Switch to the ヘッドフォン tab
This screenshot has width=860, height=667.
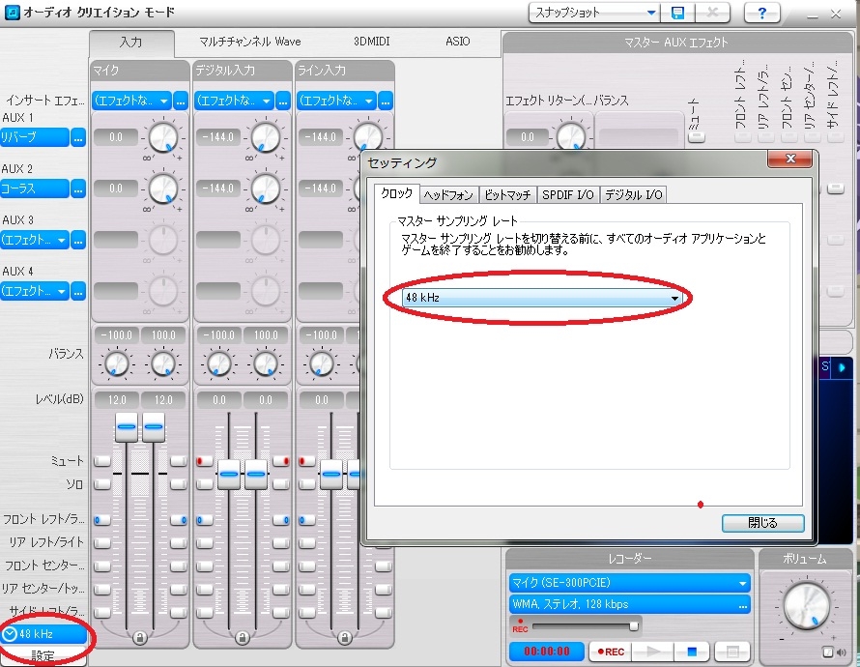click(448, 194)
